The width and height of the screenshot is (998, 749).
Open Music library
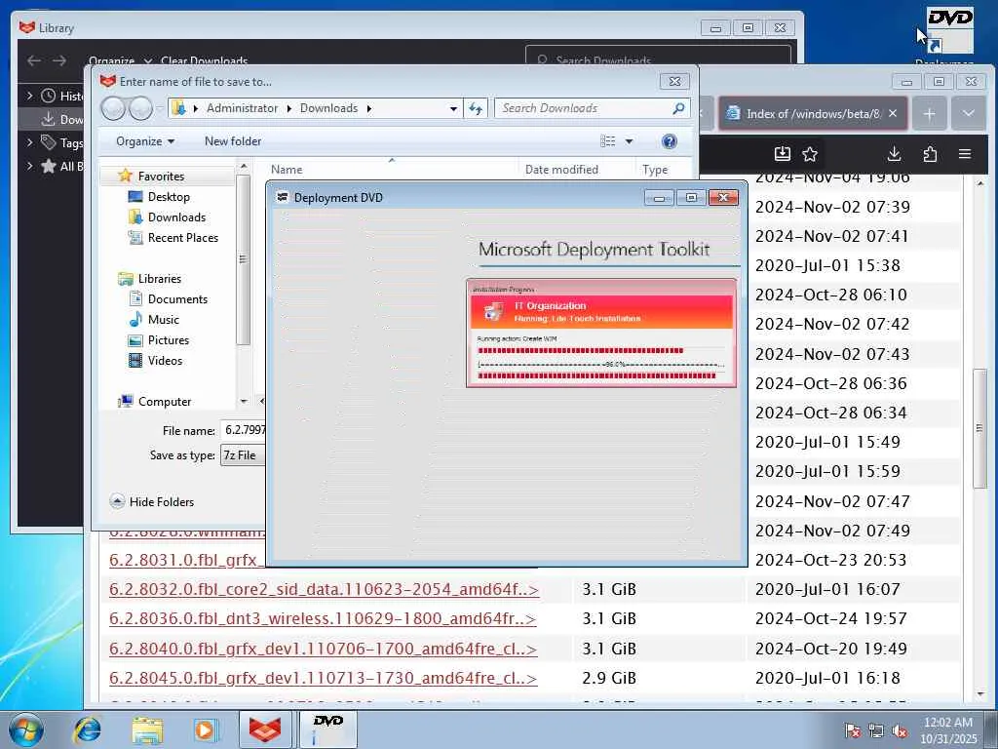point(164,319)
